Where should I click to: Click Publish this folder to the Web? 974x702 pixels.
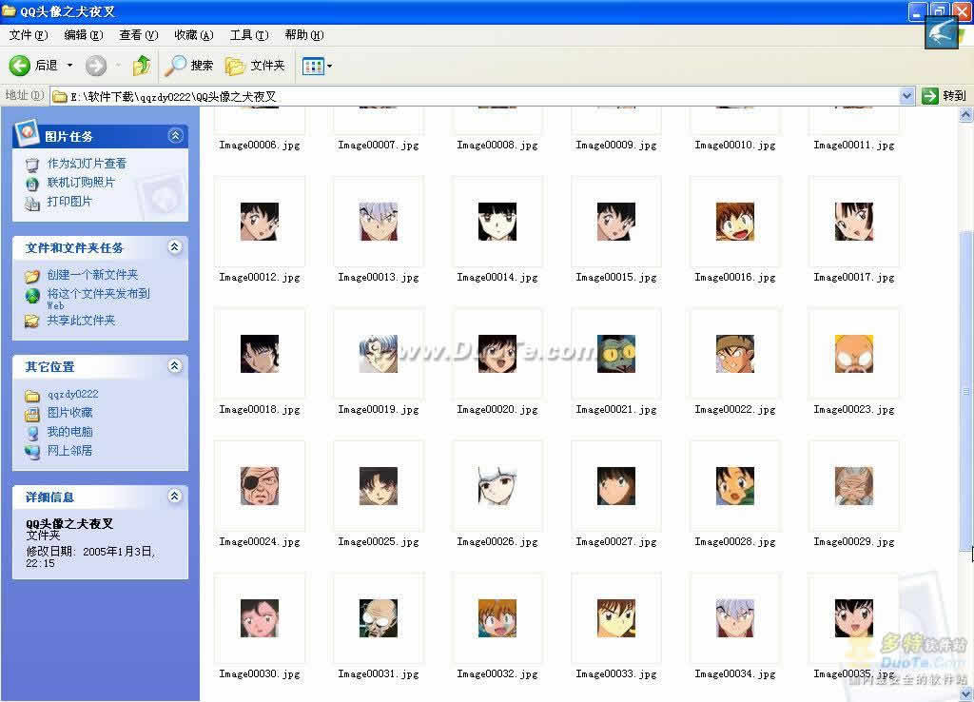click(99, 298)
